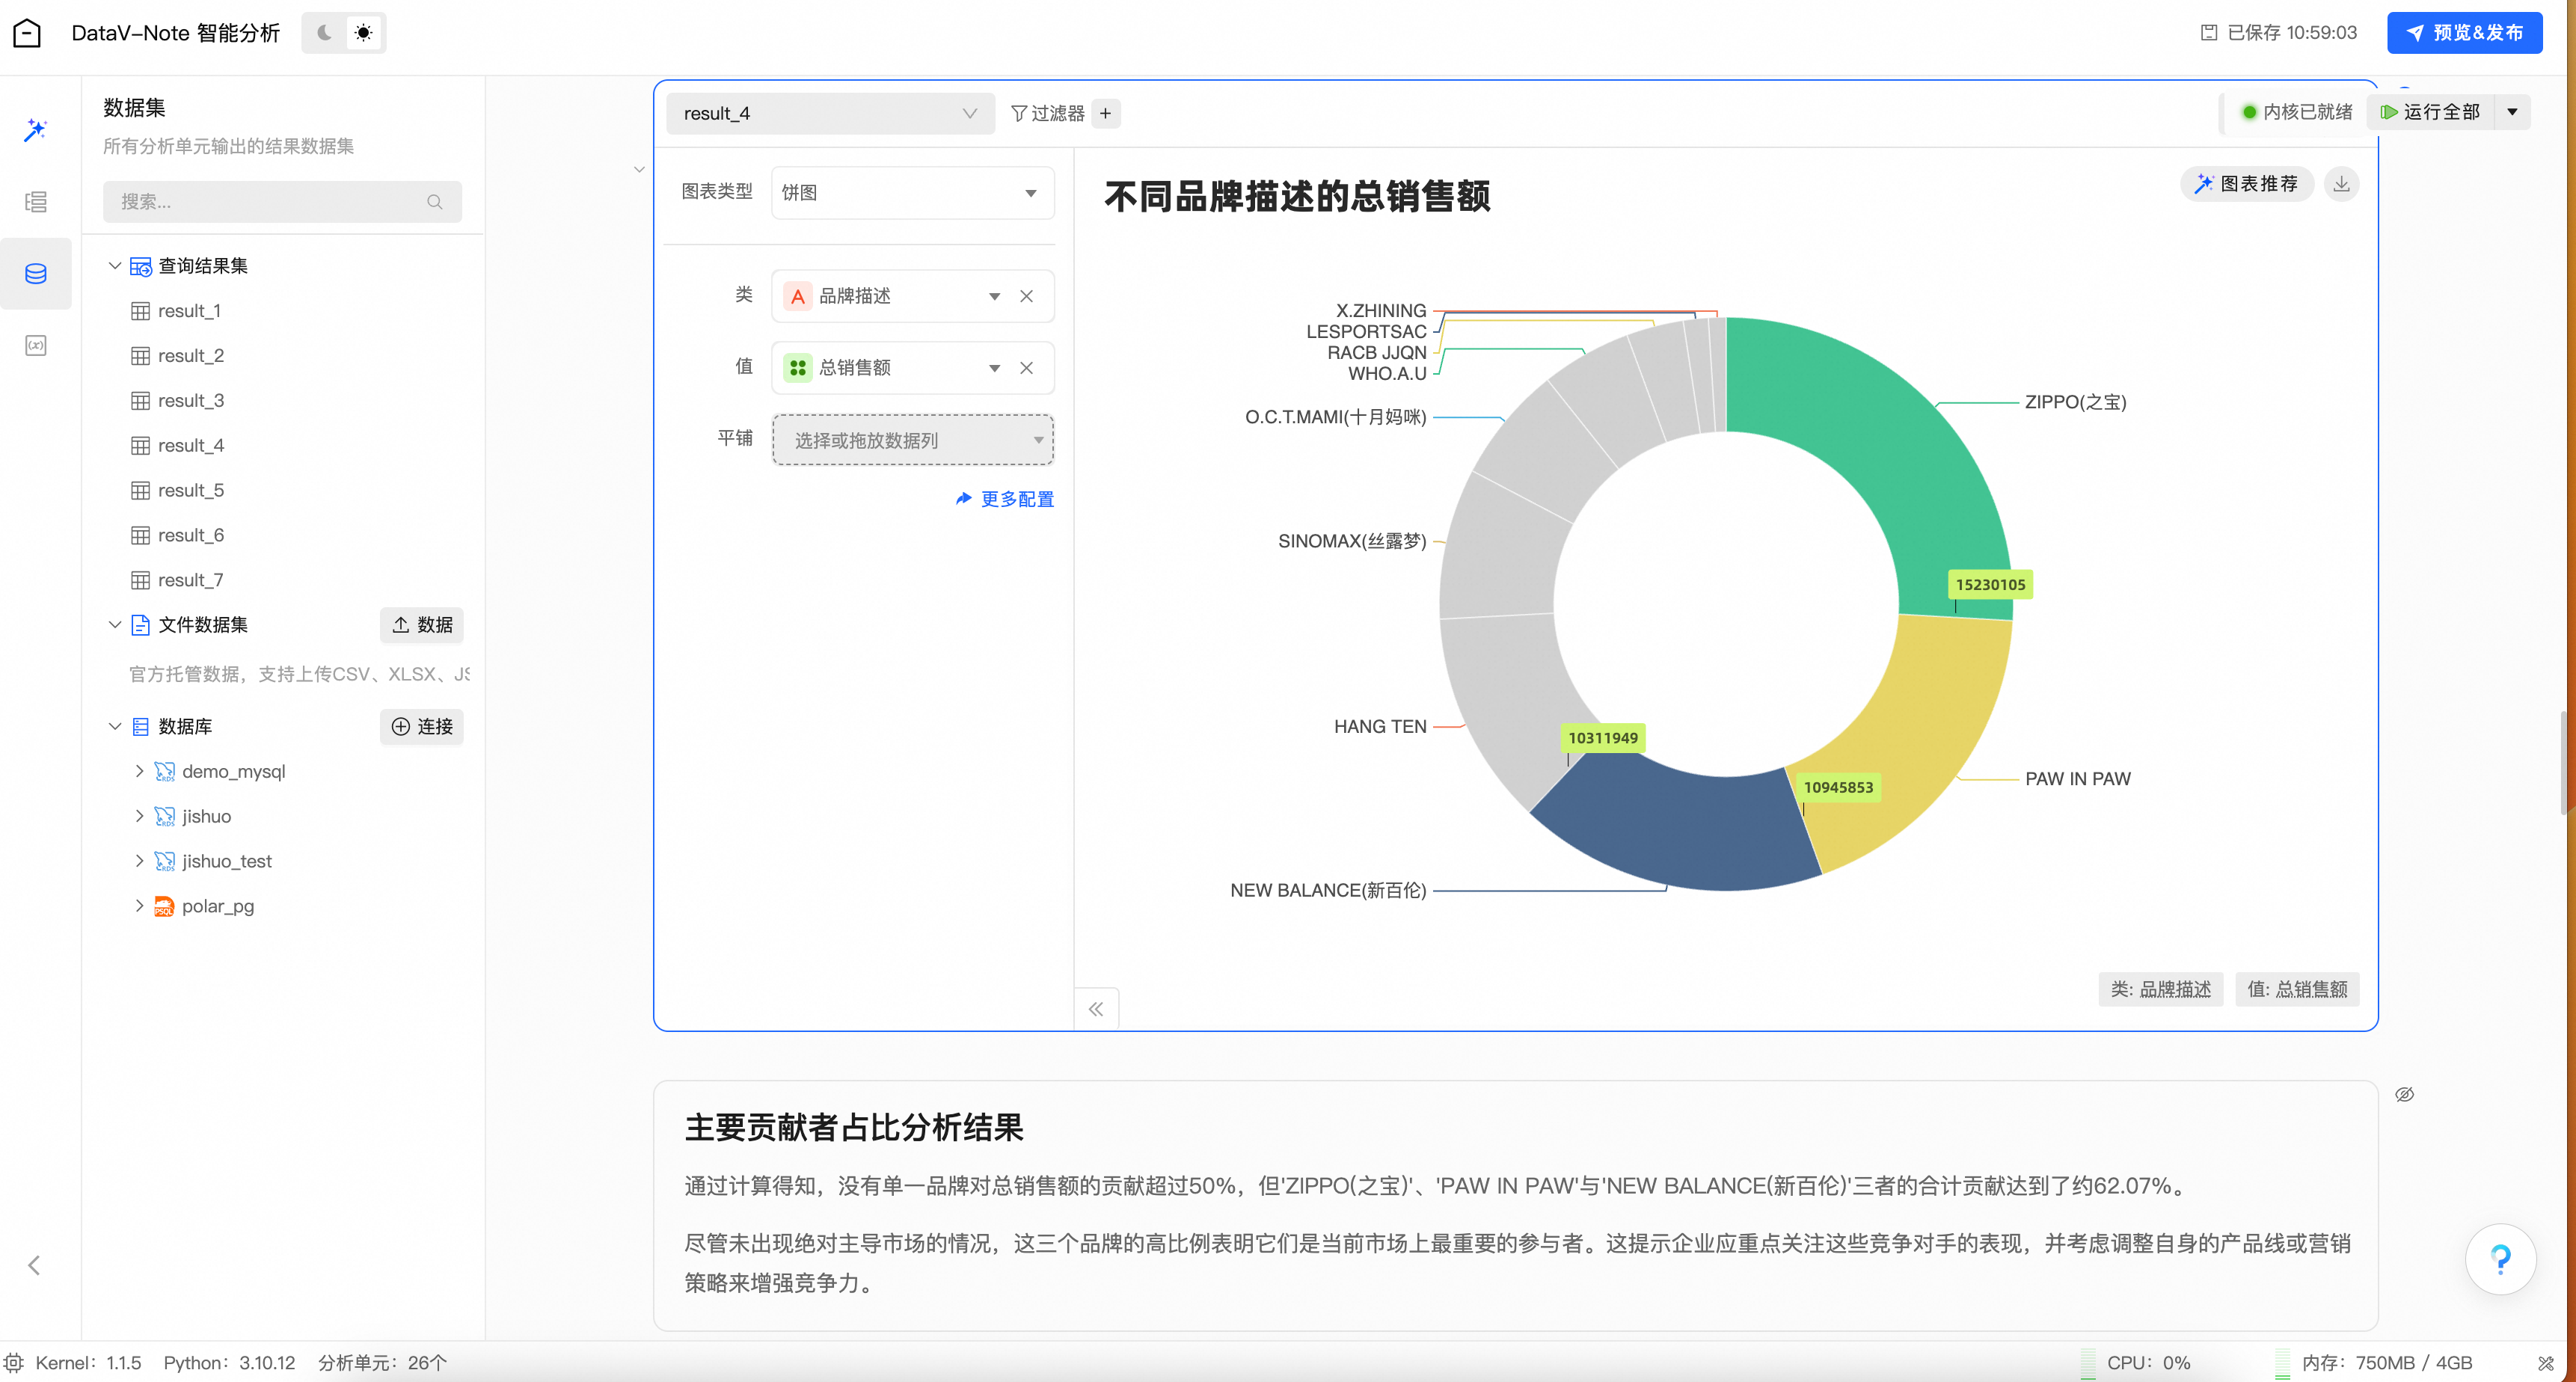Open the result_4 dataset dropdown

(x=829, y=113)
